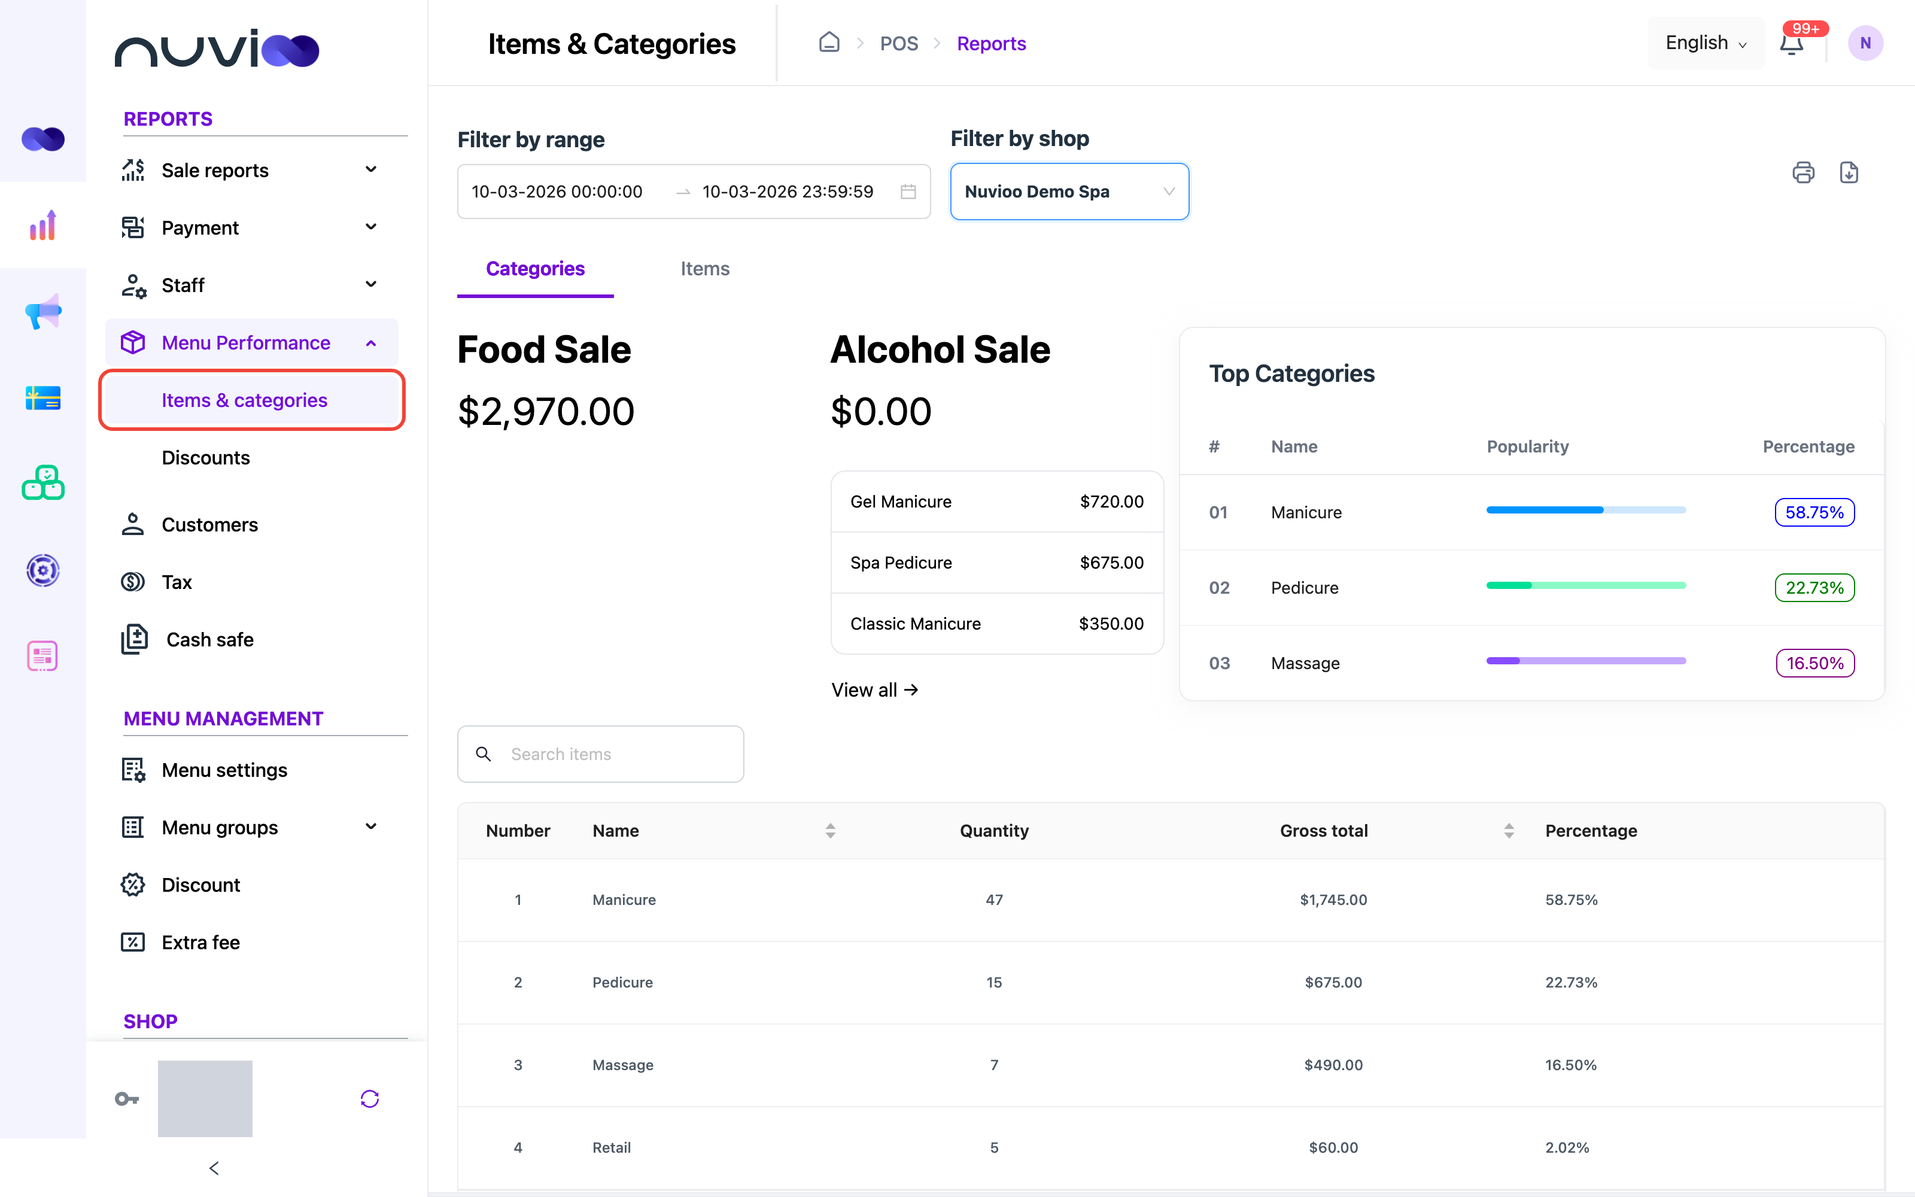1915x1197 pixels.
Task: Click the key icon in sidebar footer
Action: click(127, 1099)
